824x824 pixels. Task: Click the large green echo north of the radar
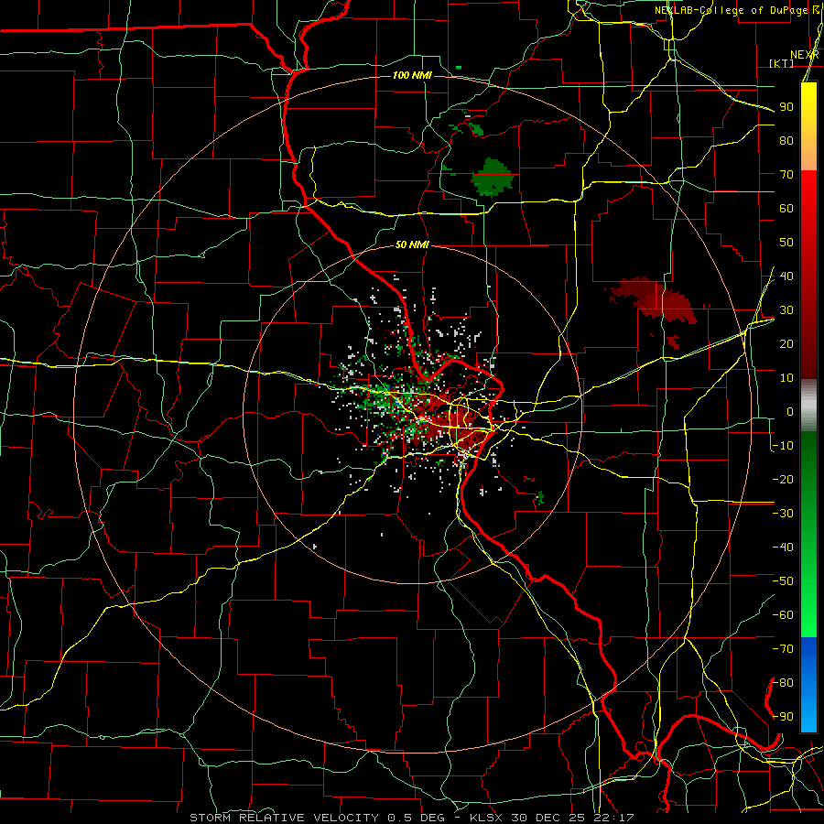(x=493, y=177)
